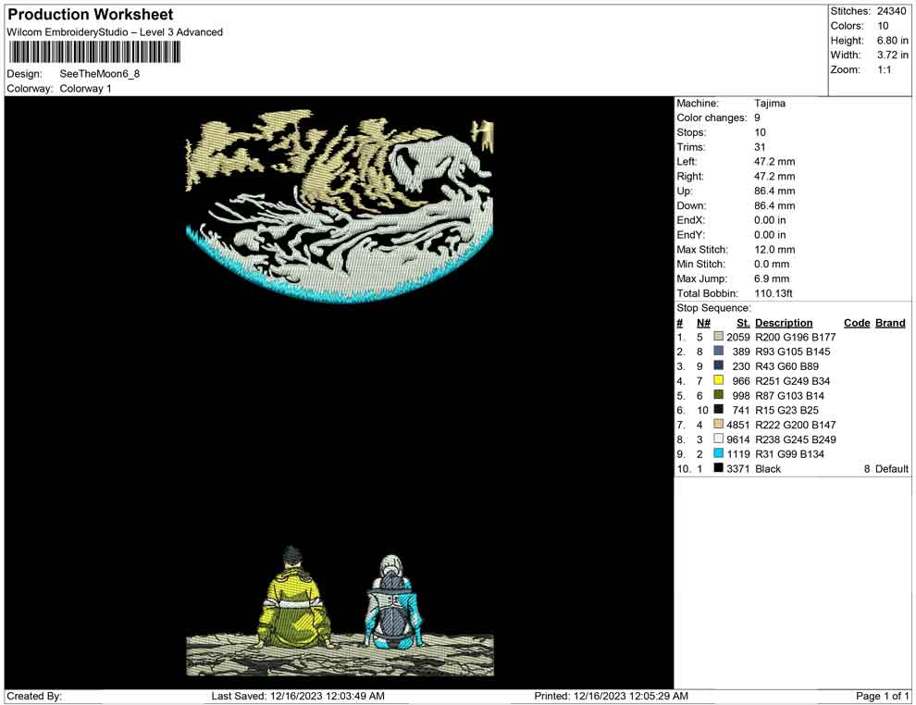This screenshot has width=916, height=705.
Task: Click the Brand column header
Action: [x=890, y=322]
